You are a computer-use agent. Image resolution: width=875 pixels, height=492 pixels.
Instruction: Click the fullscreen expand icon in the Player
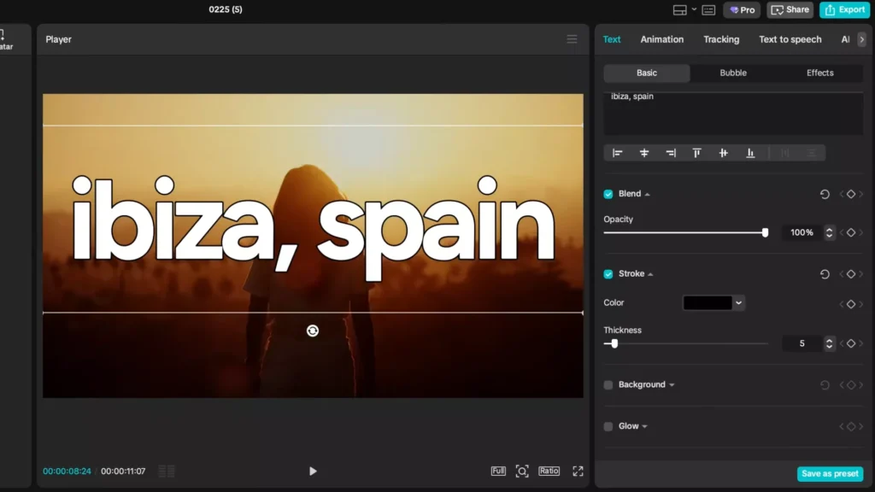pos(578,471)
